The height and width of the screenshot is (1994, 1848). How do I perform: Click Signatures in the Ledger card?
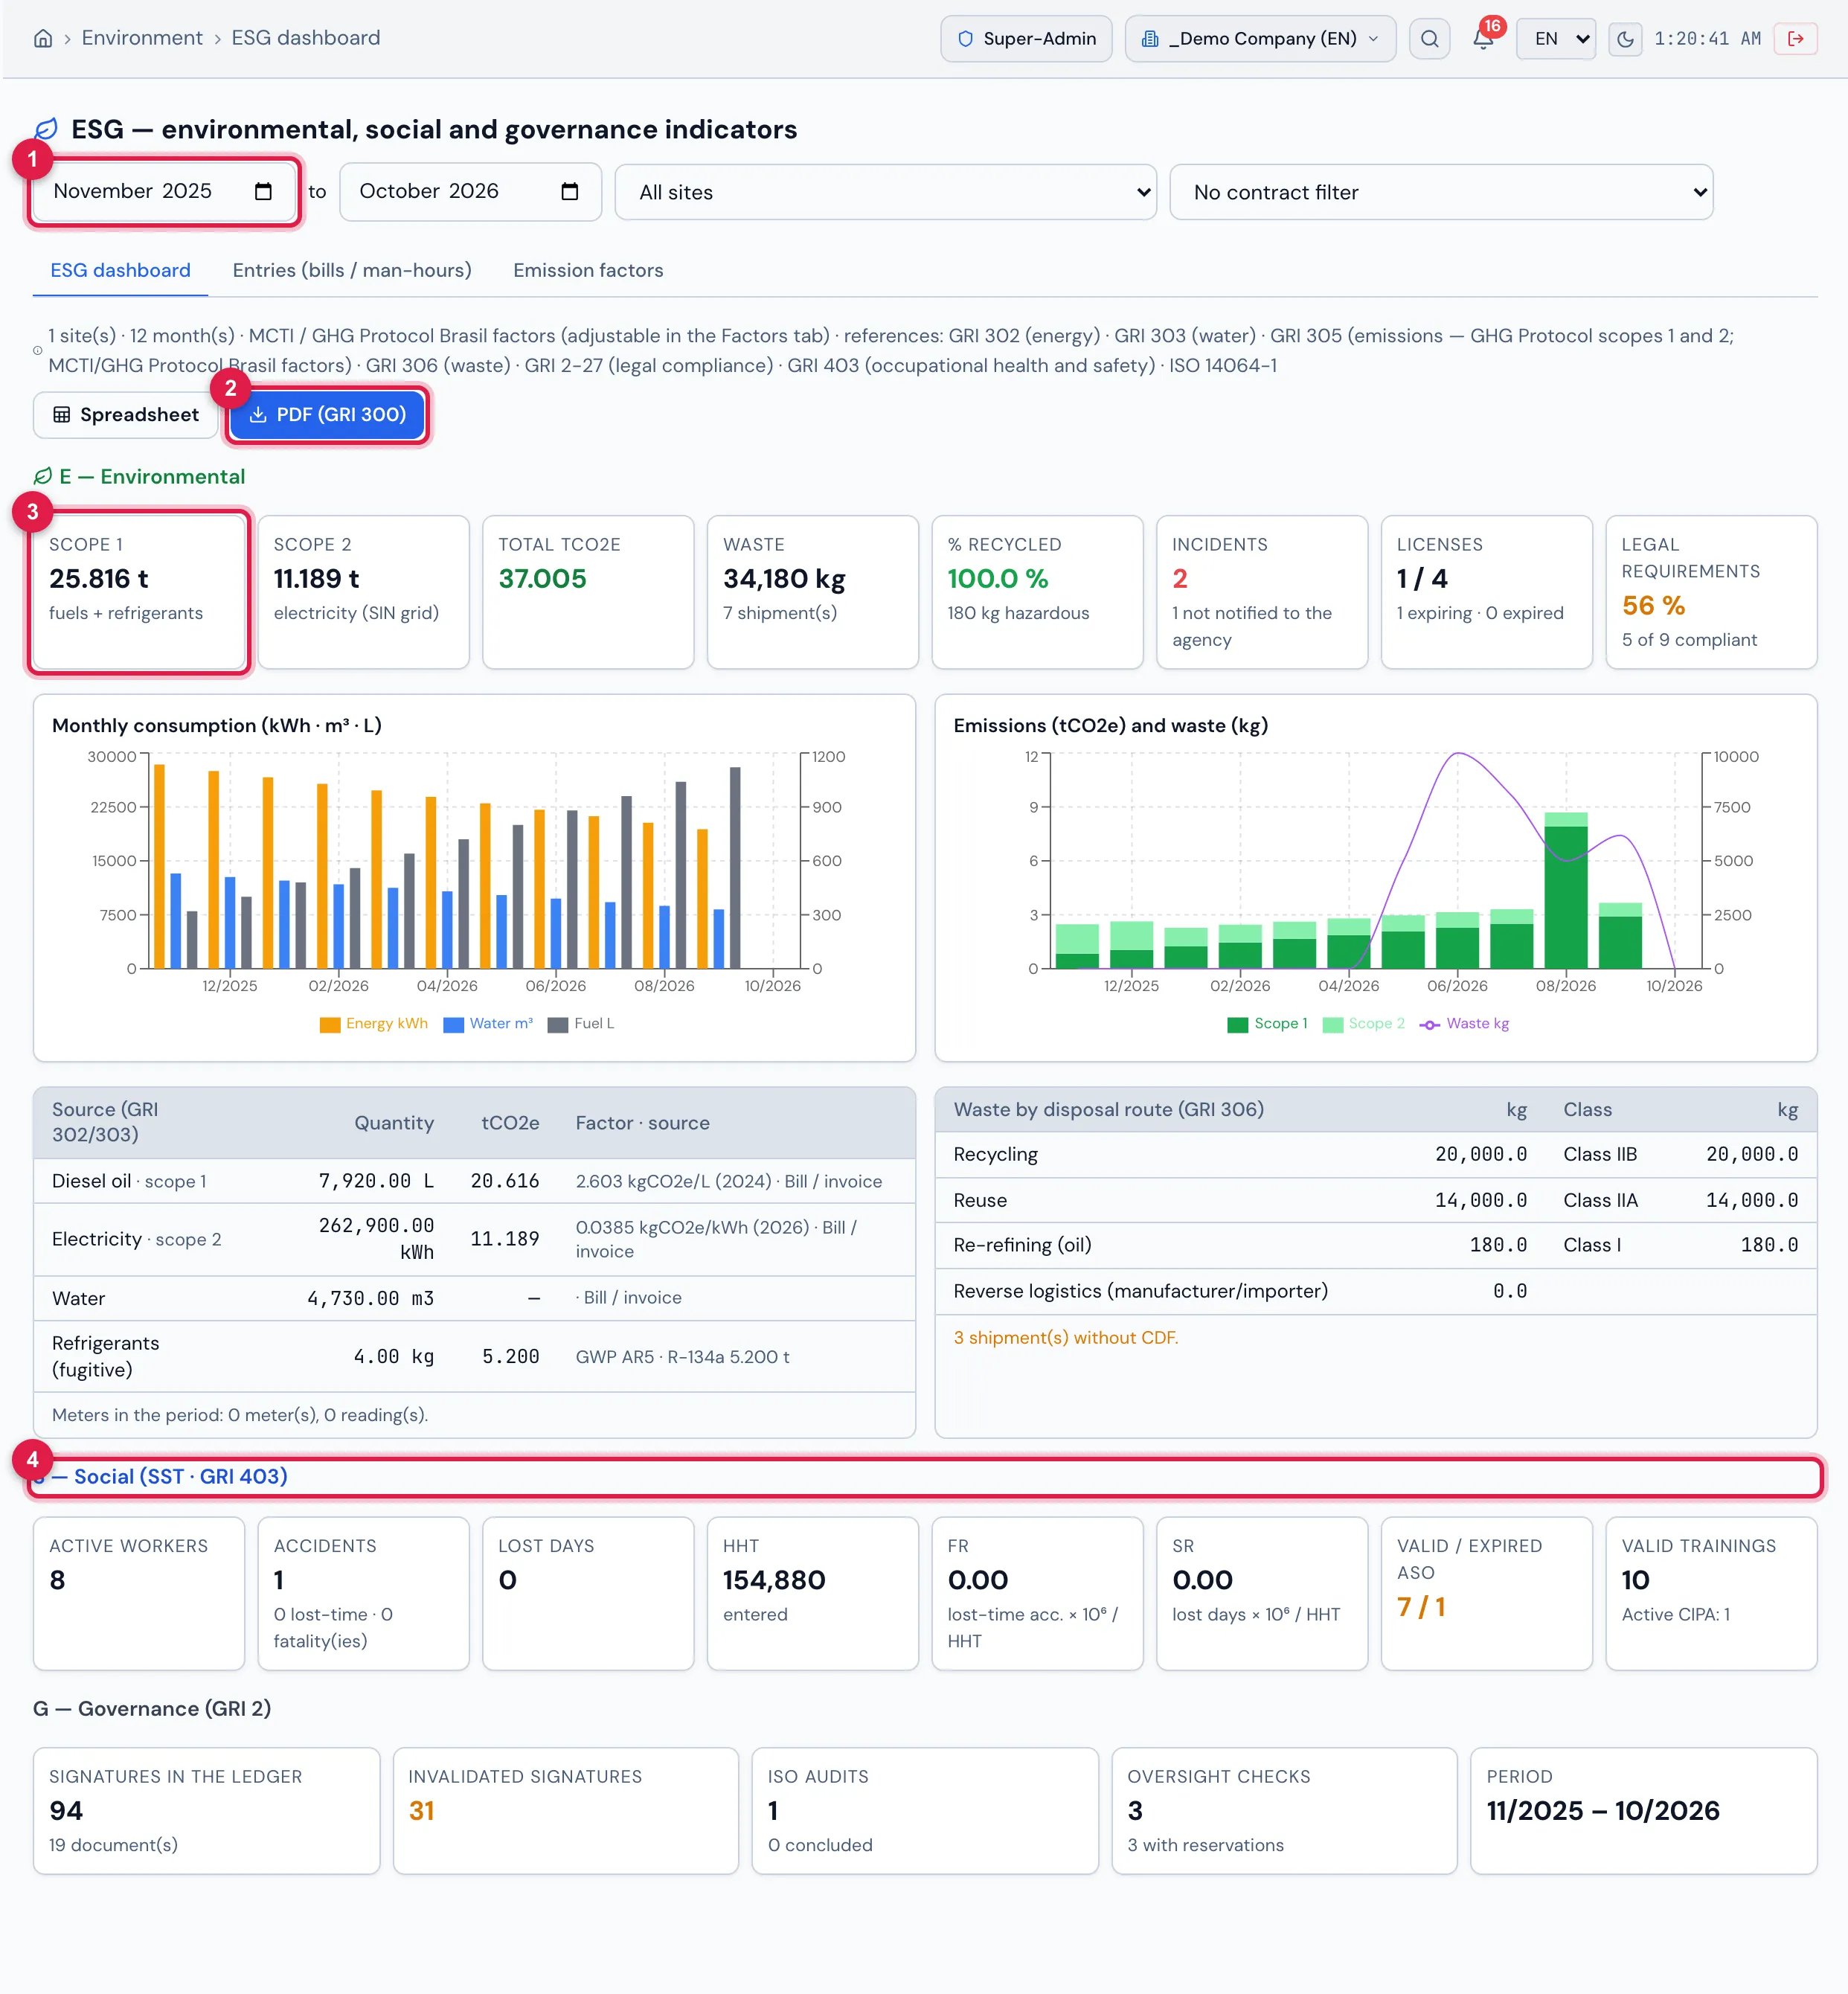(x=206, y=1811)
